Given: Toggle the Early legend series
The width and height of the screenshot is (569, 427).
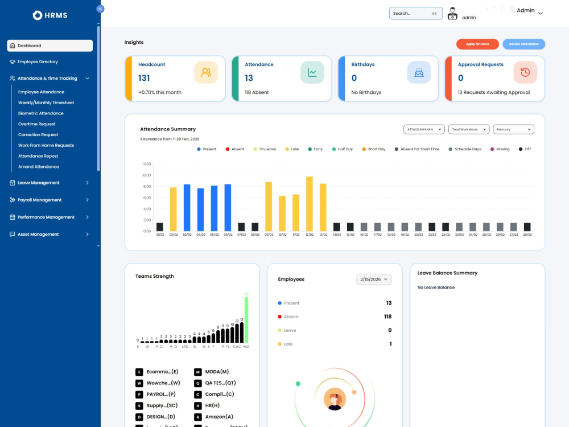Looking at the screenshot, I should point(315,149).
